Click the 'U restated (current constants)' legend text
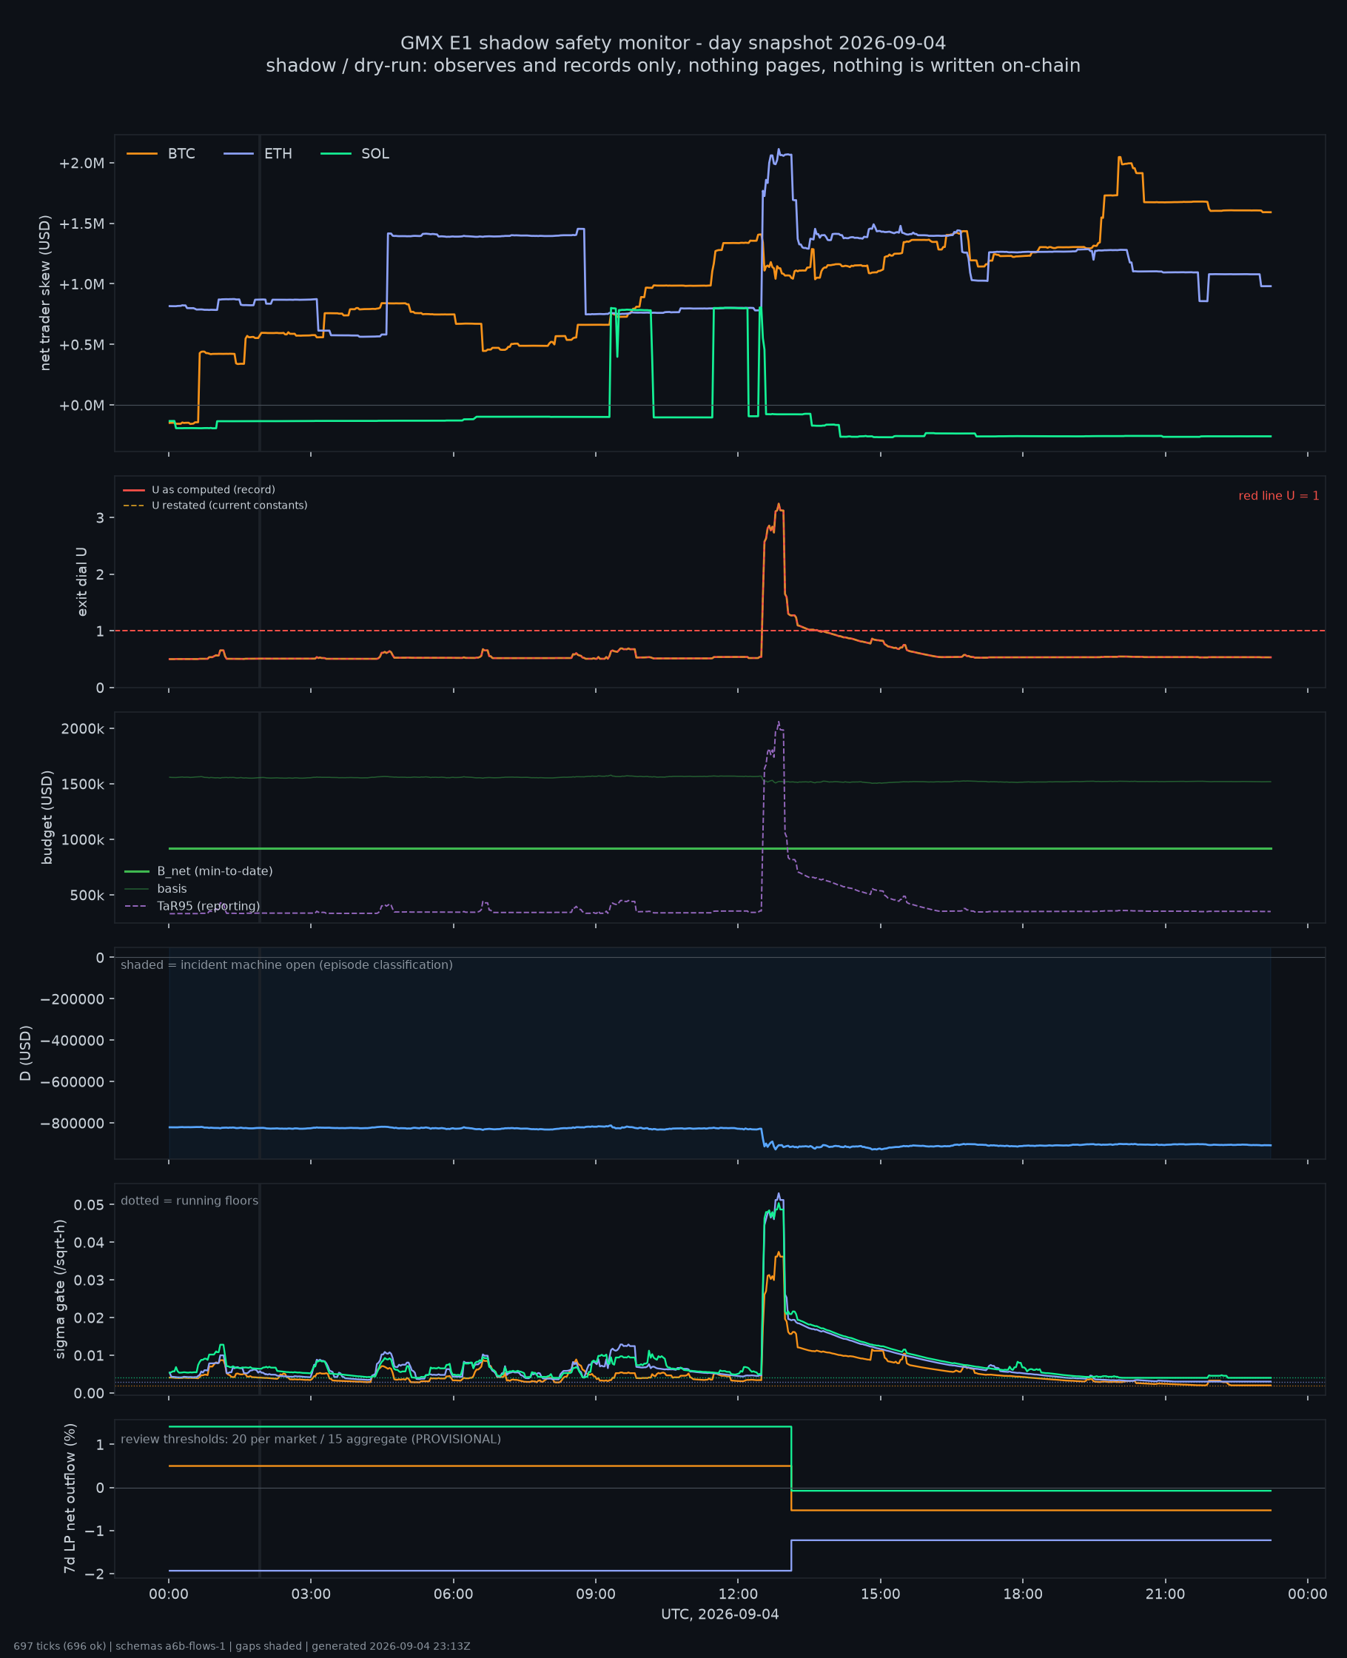 pos(229,506)
